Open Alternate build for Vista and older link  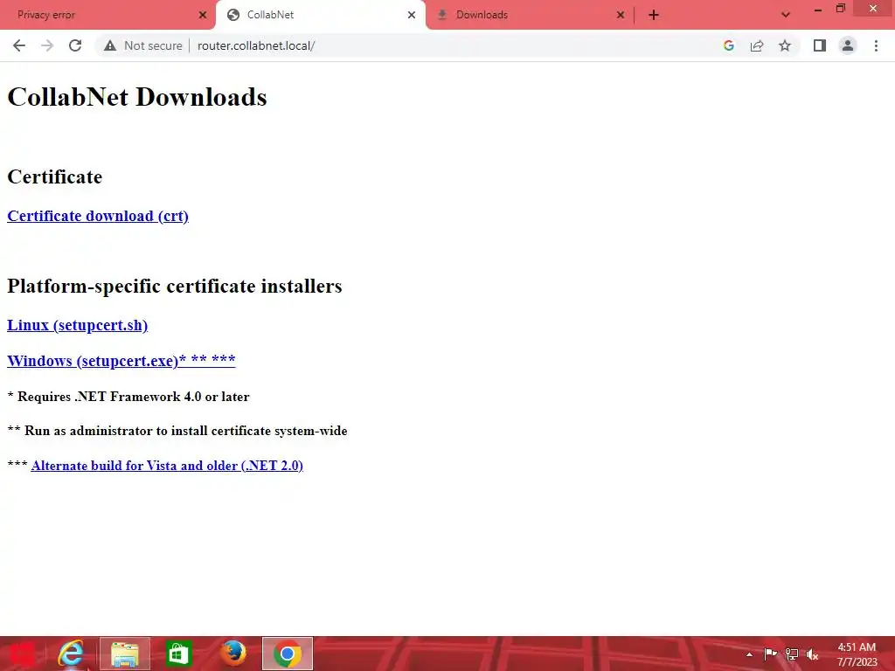pos(167,466)
